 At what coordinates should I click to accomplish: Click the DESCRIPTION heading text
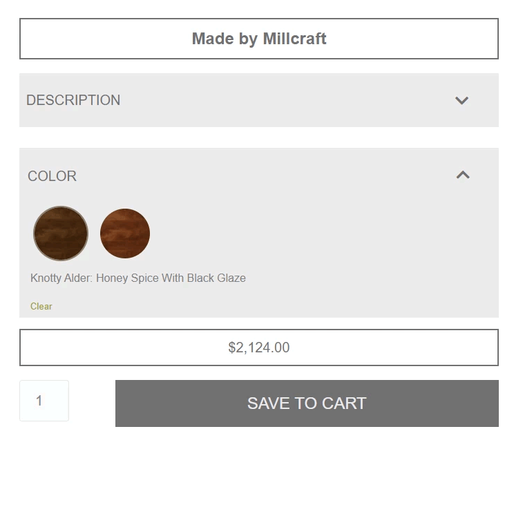click(73, 100)
